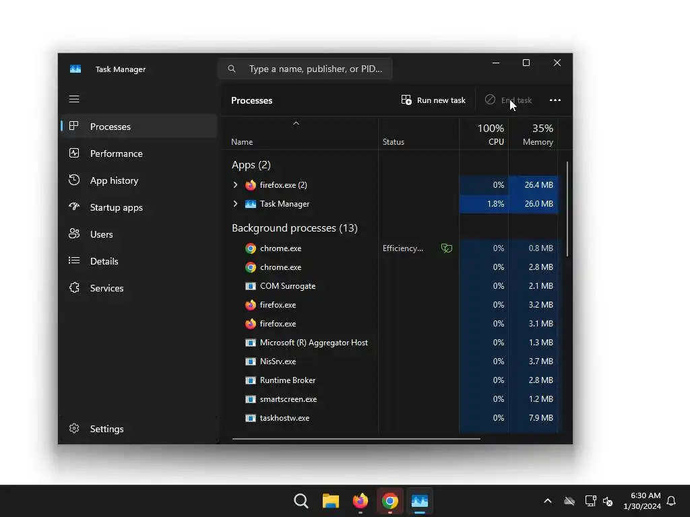Click the sort arrow above Name column
690x517 pixels.
coord(296,124)
